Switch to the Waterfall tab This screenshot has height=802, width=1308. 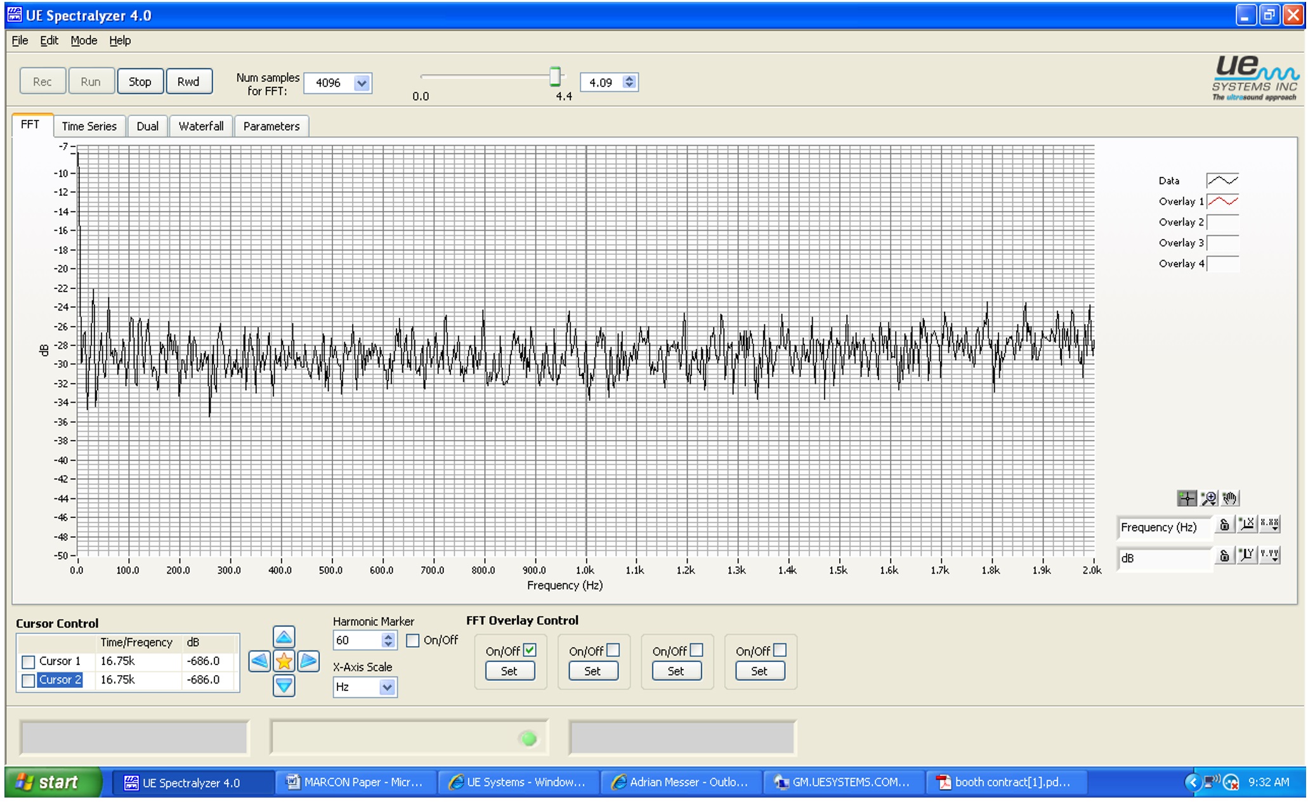pyautogui.click(x=200, y=126)
